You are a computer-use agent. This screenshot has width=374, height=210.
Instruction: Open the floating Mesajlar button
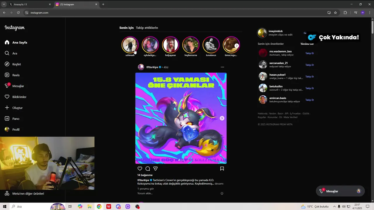point(340,191)
